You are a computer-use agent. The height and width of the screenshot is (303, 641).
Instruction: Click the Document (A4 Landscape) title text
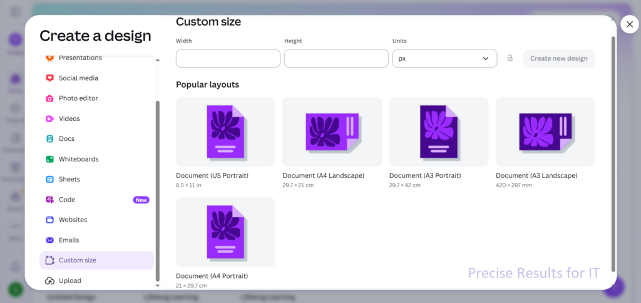click(x=324, y=175)
